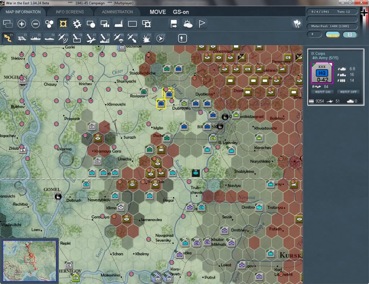Open the Map Information tab
Image resolution: width=369 pixels, height=284 pixels.
(23, 12)
